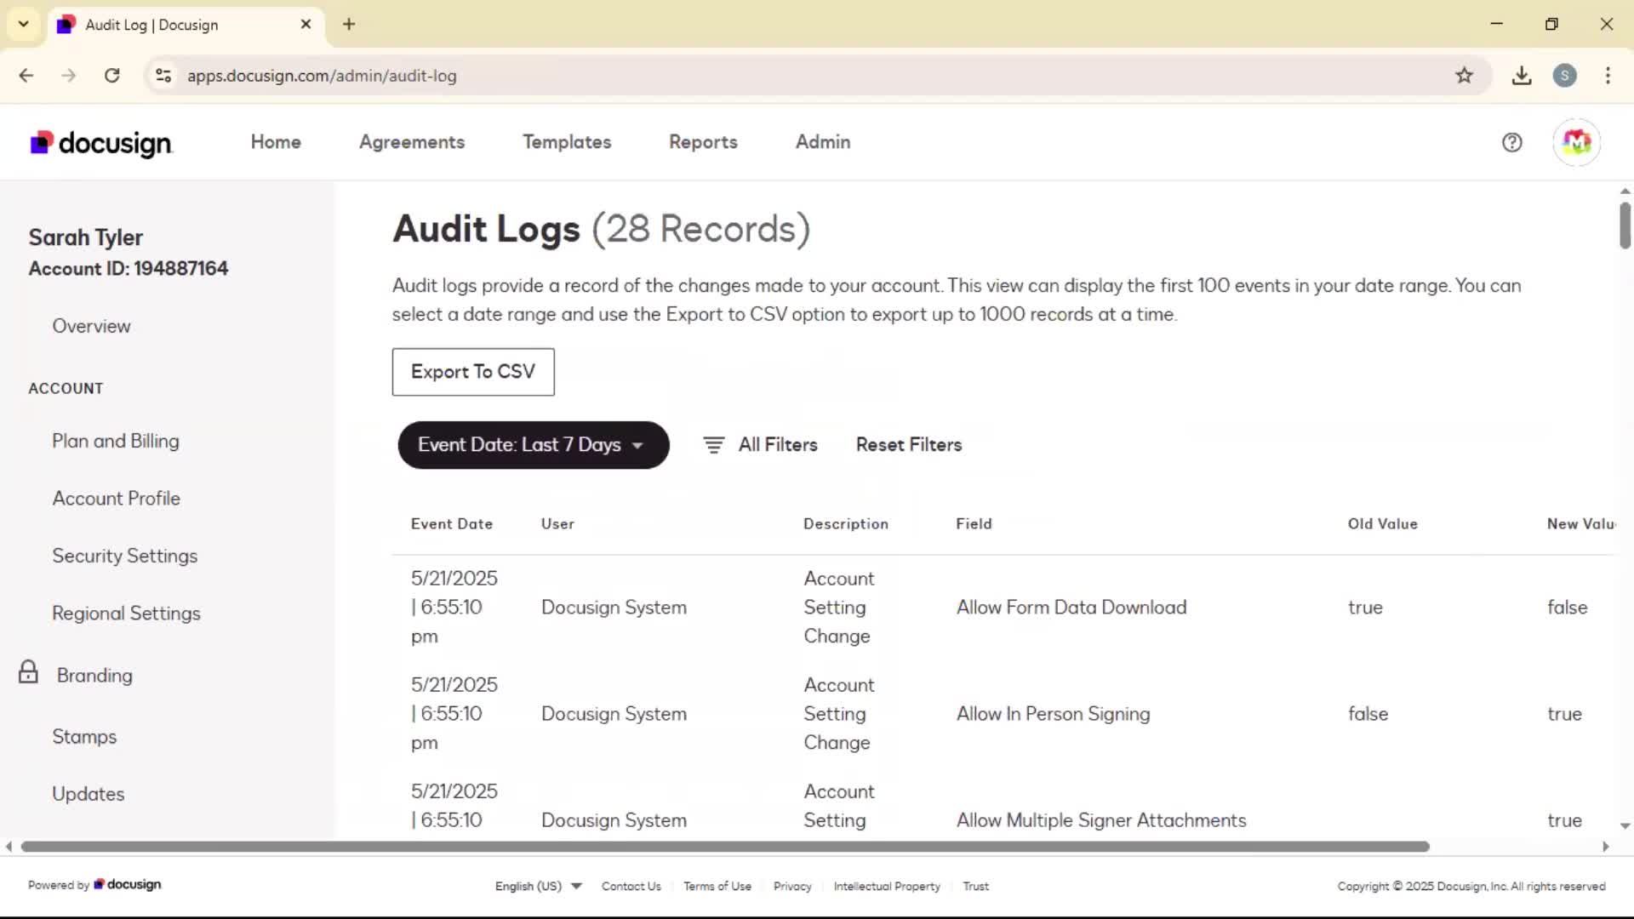Open Plan and Billing

click(116, 441)
